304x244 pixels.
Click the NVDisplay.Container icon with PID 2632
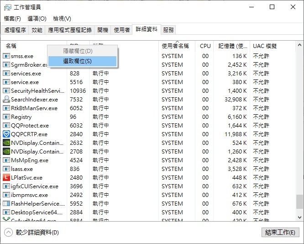click(x=6, y=143)
